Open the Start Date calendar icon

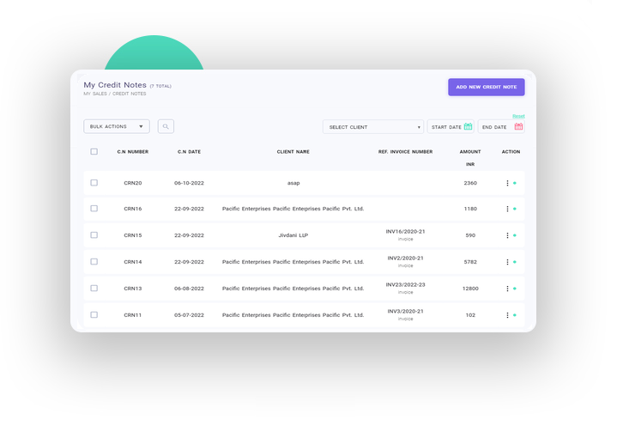pos(468,127)
